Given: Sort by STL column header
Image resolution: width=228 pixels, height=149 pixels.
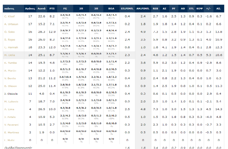Looking at the screenshot, I should point(191,9).
